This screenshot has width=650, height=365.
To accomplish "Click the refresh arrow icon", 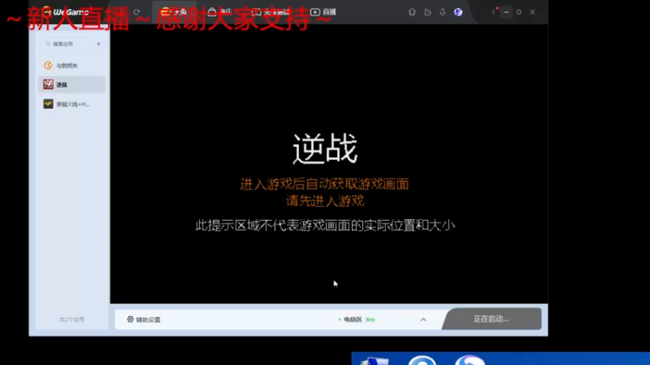I will coord(136,12).
